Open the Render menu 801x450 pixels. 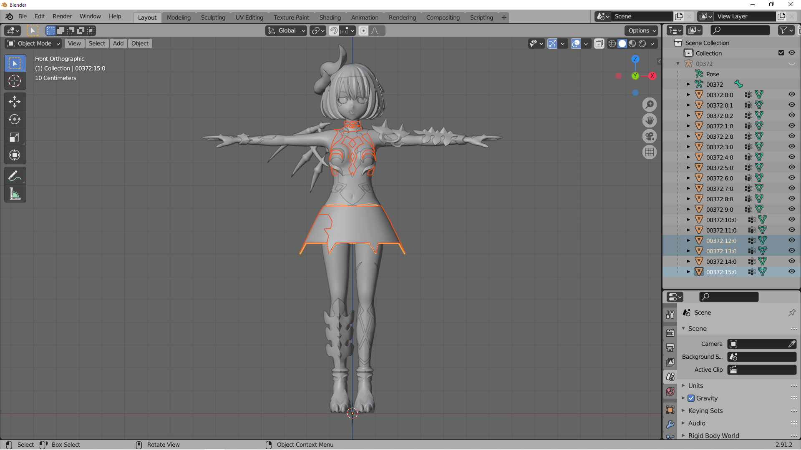coord(62,16)
